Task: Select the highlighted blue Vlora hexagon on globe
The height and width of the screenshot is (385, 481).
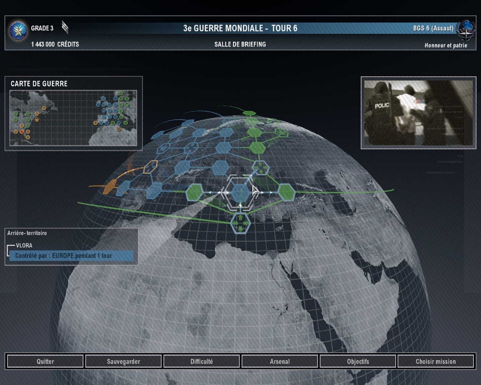Action: click(240, 192)
